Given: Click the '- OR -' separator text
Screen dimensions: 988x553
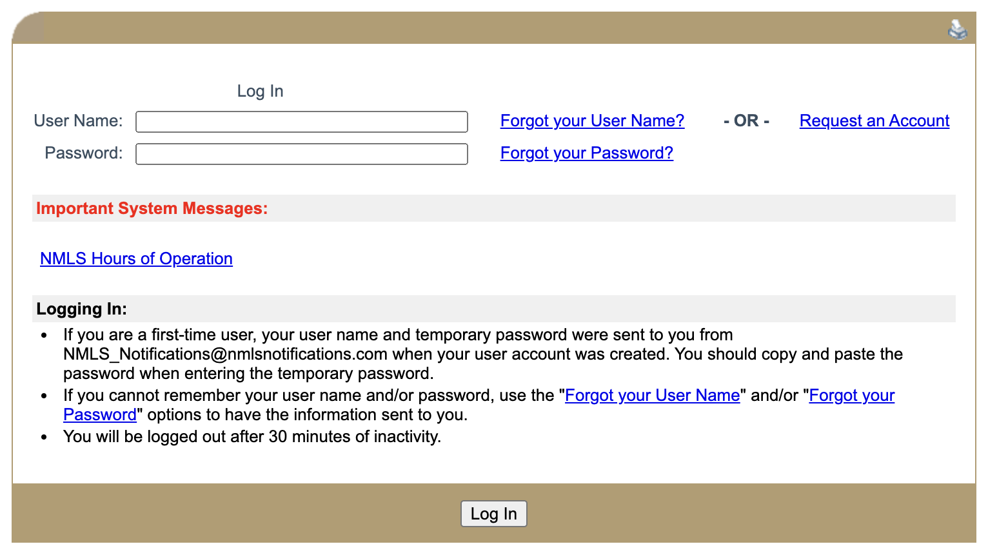Looking at the screenshot, I should click(x=746, y=121).
